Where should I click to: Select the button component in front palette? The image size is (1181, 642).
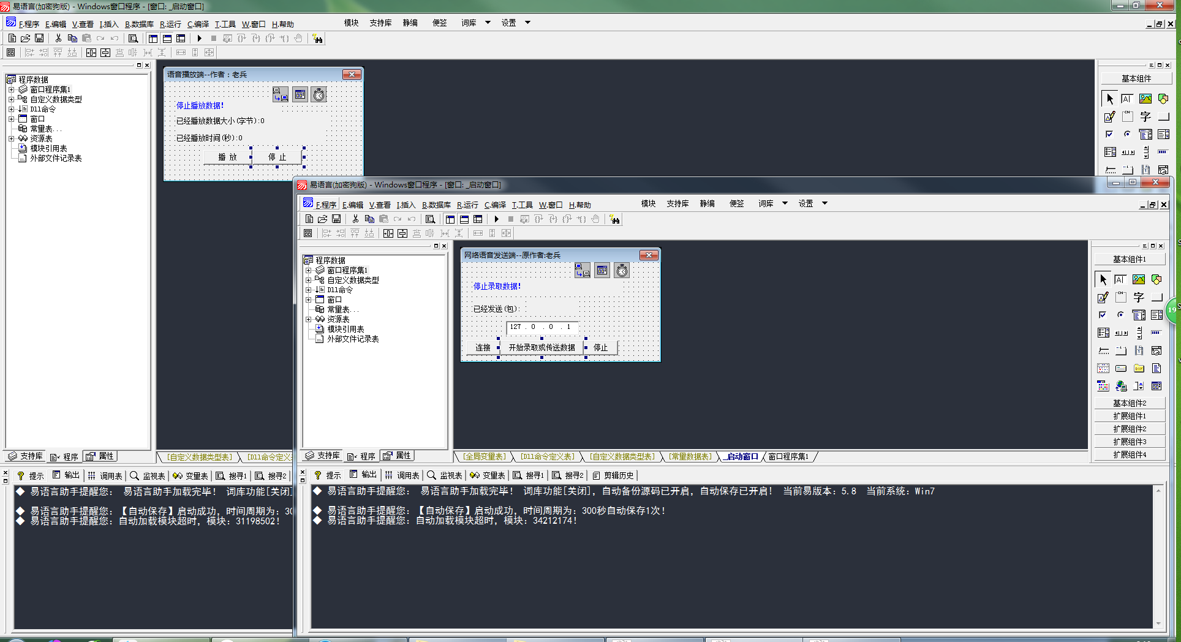pyautogui.click(x=1156, y=298)
